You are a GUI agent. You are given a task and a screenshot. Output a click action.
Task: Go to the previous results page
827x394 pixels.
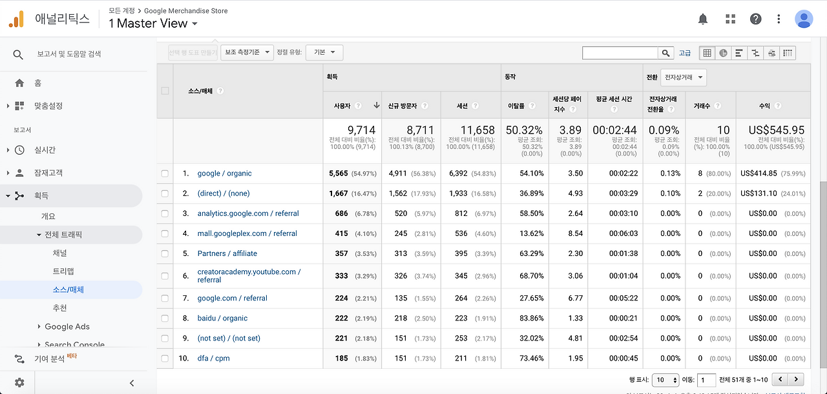[781, 380]
